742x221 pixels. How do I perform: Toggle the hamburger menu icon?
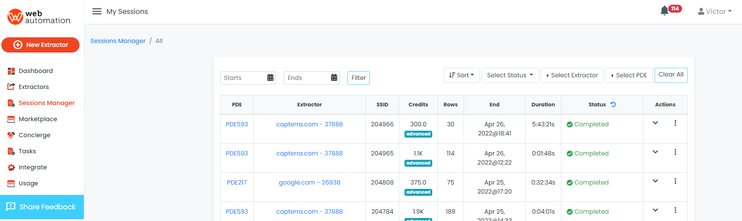tap(97, 11)
